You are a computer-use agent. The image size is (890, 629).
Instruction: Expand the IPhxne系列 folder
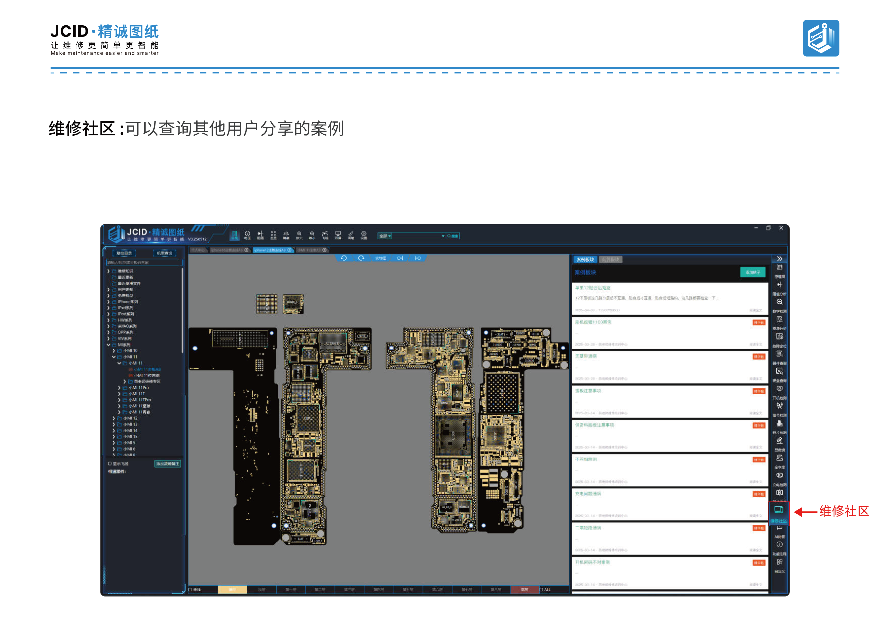point(109,302)
